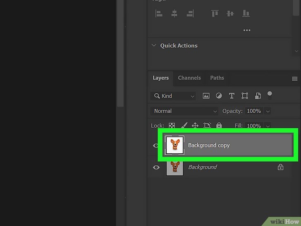The height and width of the screenshot is (226, 301).
Task: Open the Kind filter dropdown
Action: pos(173,96)
